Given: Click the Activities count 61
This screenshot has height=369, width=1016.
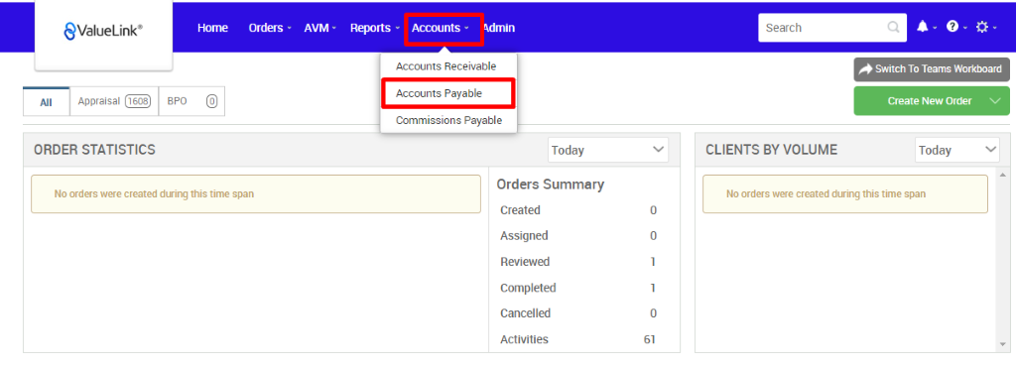Looking at the screenshot, I should (x=650, y=339).
